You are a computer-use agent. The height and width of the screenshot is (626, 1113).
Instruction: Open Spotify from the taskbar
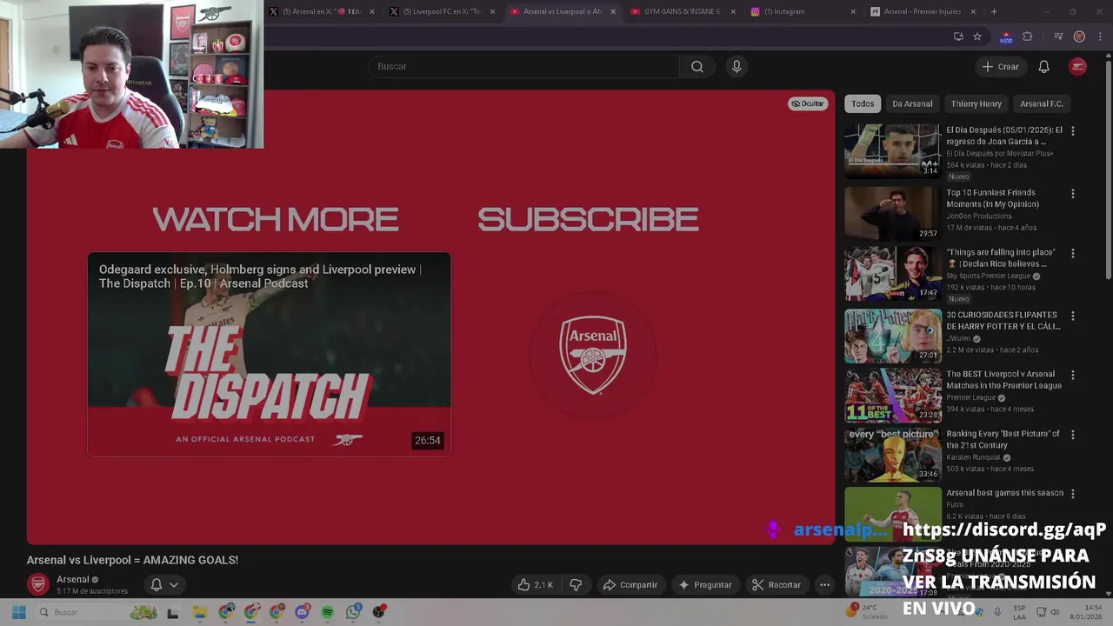click(328, 612)
